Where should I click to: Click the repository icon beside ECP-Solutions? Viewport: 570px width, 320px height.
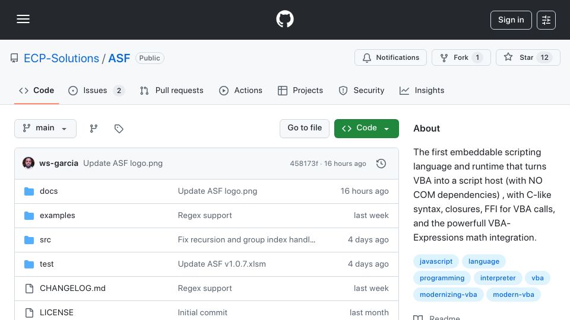point(14,58)
